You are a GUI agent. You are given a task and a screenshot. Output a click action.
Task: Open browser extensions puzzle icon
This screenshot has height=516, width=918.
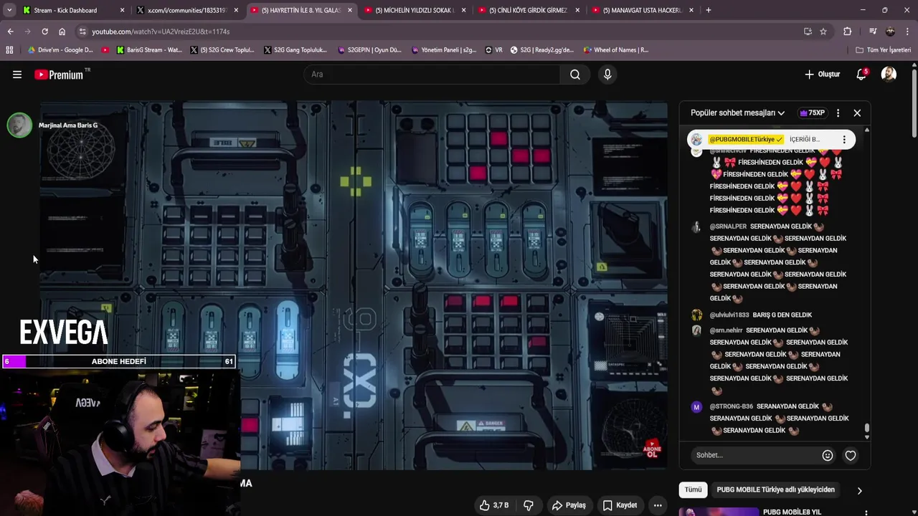point(848,32)
